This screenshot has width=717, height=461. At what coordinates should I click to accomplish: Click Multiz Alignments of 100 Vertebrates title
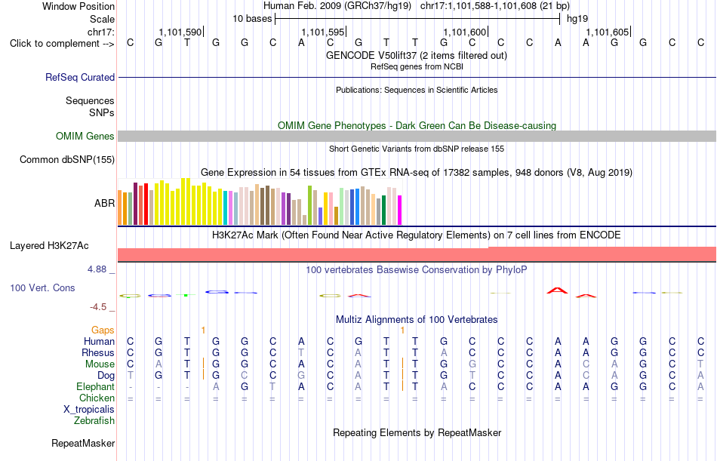pos(417,319)
